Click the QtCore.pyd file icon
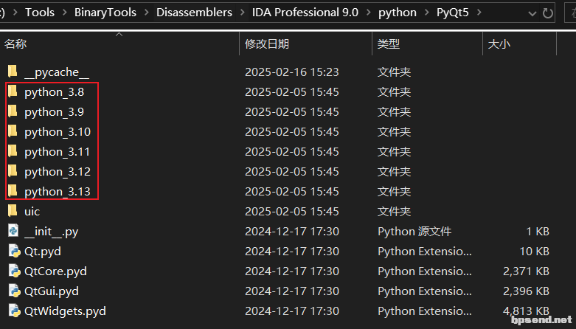 point(14,271)
